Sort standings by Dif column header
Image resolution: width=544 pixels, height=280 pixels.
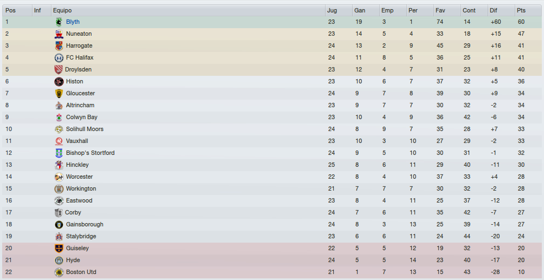pyautogui.click(x=501, y=10)
